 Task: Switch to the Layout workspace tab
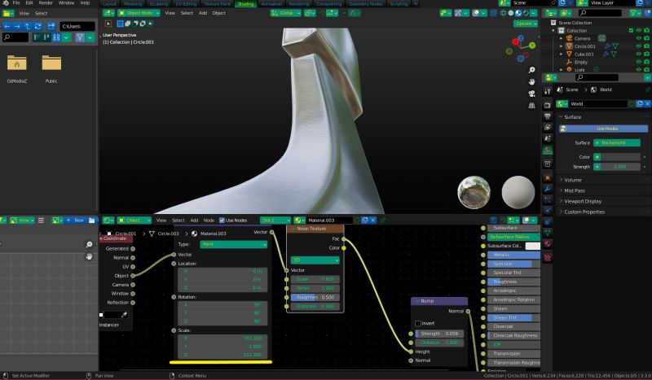point(110,4)
